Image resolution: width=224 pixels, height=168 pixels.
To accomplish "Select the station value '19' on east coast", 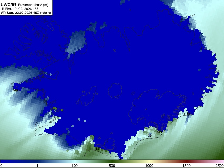I will tap(189, 114).
